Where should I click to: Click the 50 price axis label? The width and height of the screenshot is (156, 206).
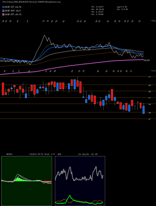coord(149,113)
